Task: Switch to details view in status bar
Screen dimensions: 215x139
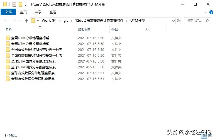Action: pyautogui.click(x=204, y=136)
